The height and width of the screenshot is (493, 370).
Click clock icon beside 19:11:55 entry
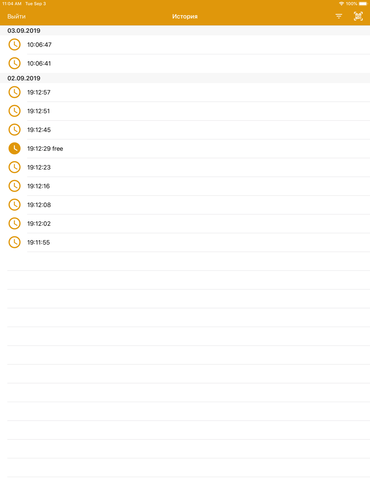point(14,242)
